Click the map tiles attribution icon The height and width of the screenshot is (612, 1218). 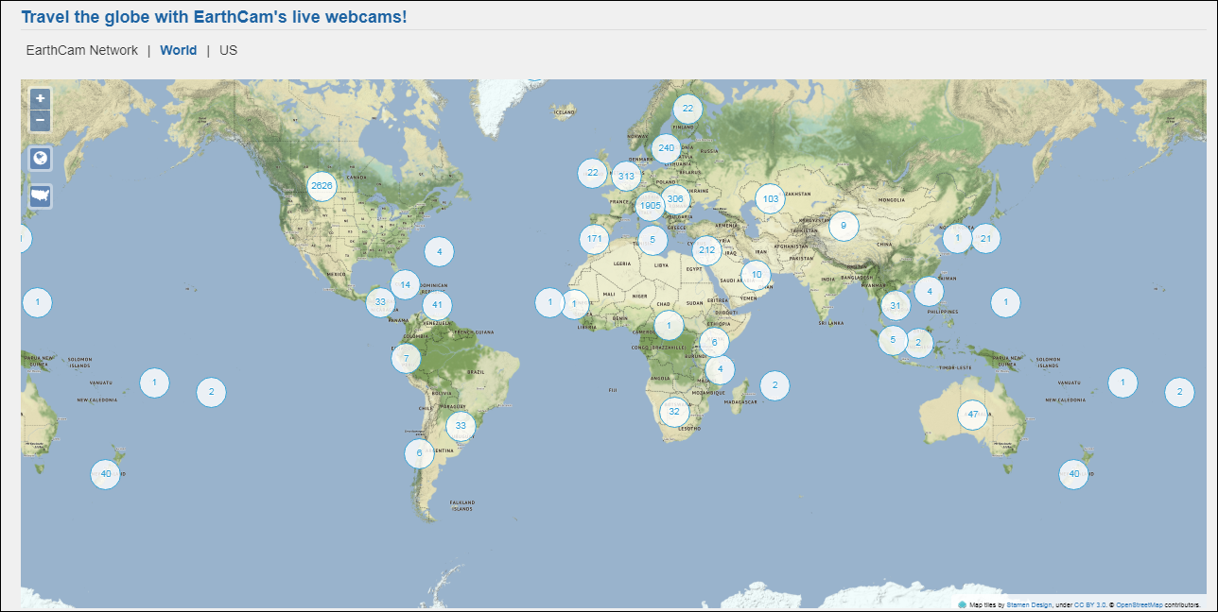pos(963,604)
